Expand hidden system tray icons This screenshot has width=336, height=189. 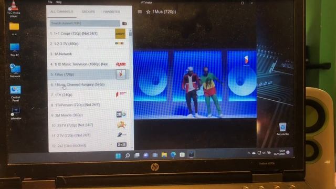tap(248, 153)
